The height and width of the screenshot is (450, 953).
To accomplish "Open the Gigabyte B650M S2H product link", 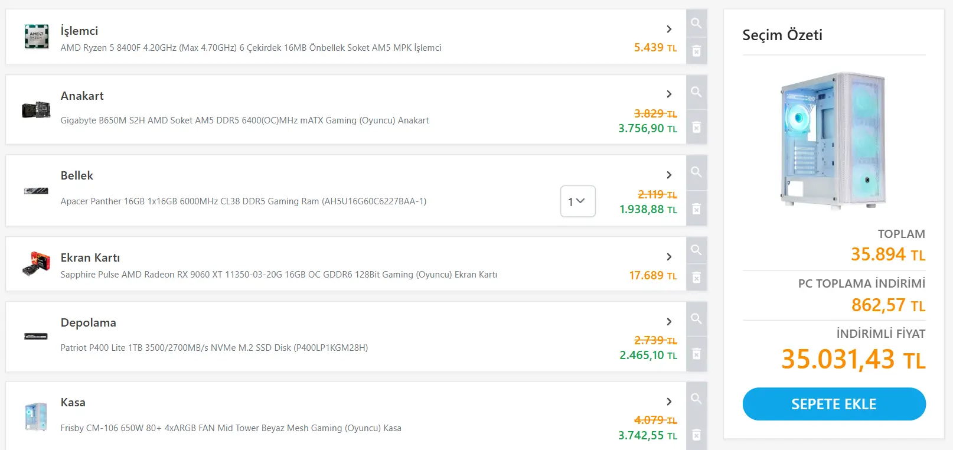I will (x=244, y=120).
